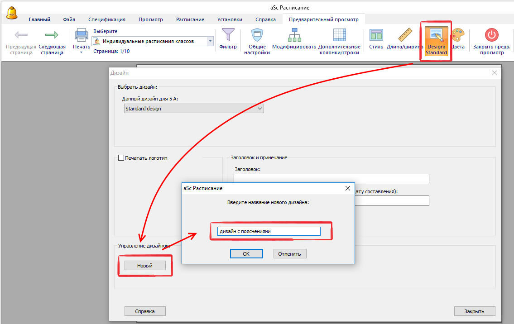514x324 pixels.
Task: Click the Print (Печать) printer icon
Action: [x=82, y=35]
